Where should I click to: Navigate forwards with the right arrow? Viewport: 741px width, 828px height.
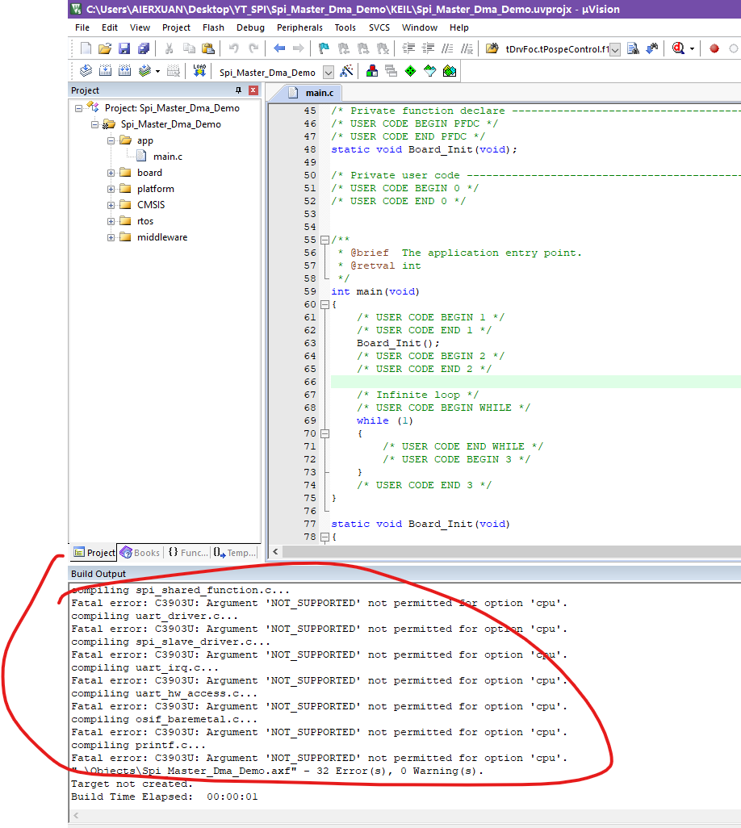299,48
